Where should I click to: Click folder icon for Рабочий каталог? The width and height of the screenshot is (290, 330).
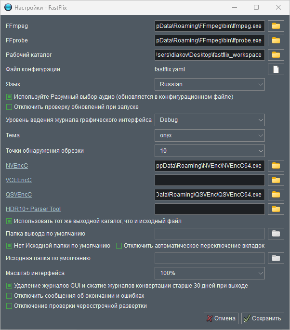coord(276,55)
